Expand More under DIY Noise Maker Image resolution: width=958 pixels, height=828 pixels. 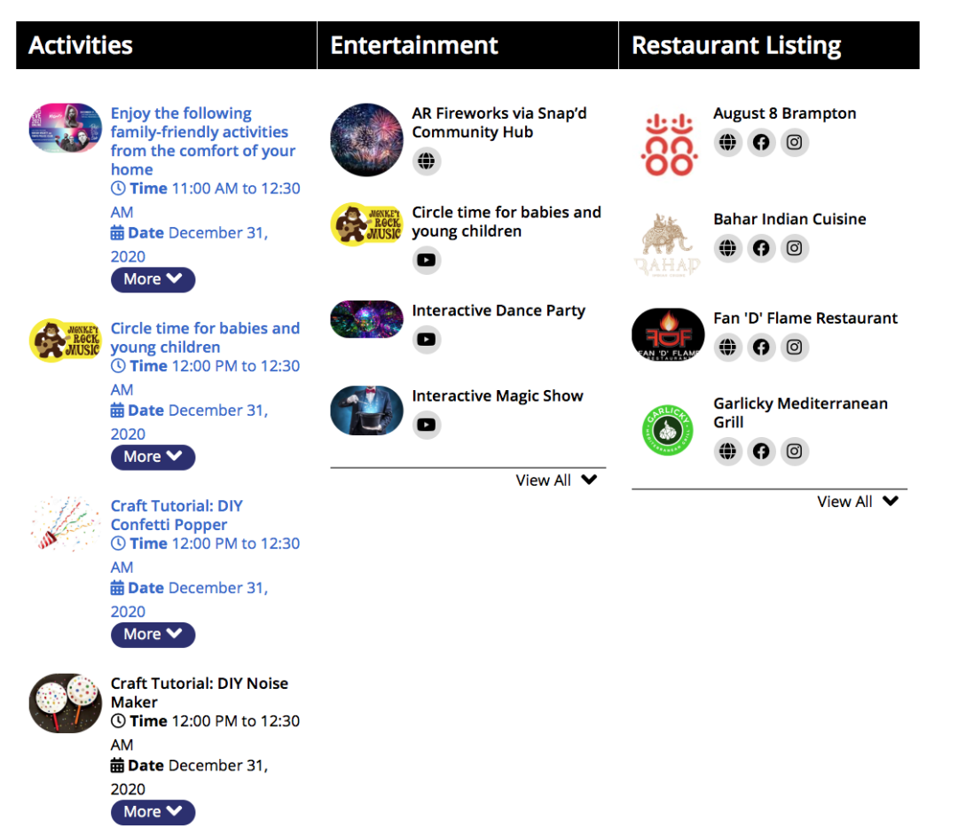[153, 812]
